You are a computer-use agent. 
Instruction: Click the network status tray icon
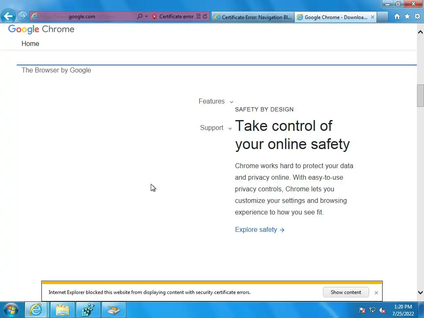[x=372, y=310]
